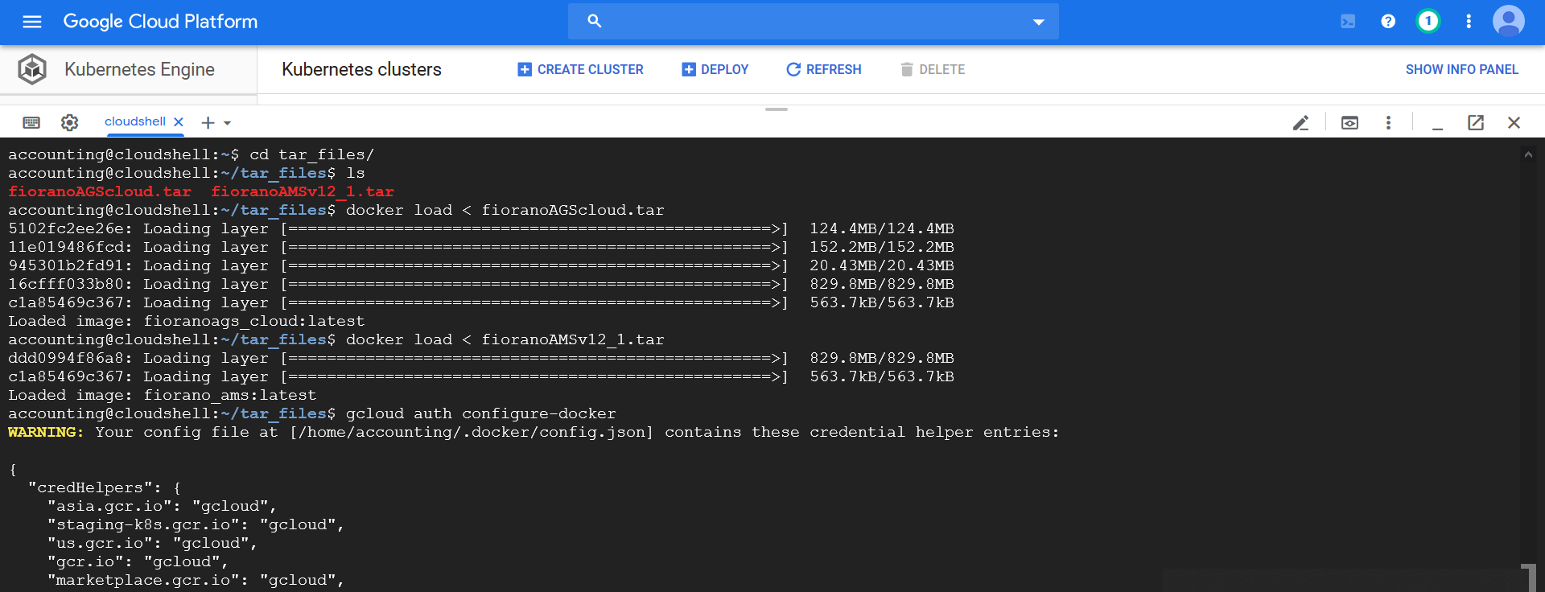The width and height of the screenshot is (1545, 592).
Task: Open the main navigation hamburger menu
Action: point(32,22)
